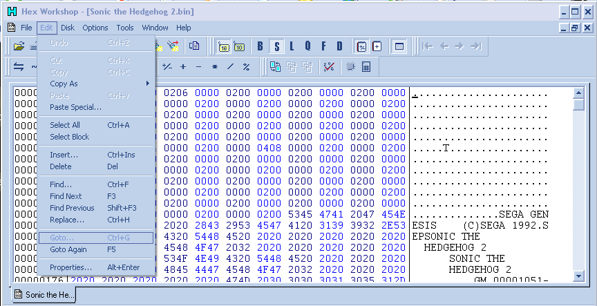Click the divide (/) operation icon
This screenshot has width=597, height=306.
[230, 66]
